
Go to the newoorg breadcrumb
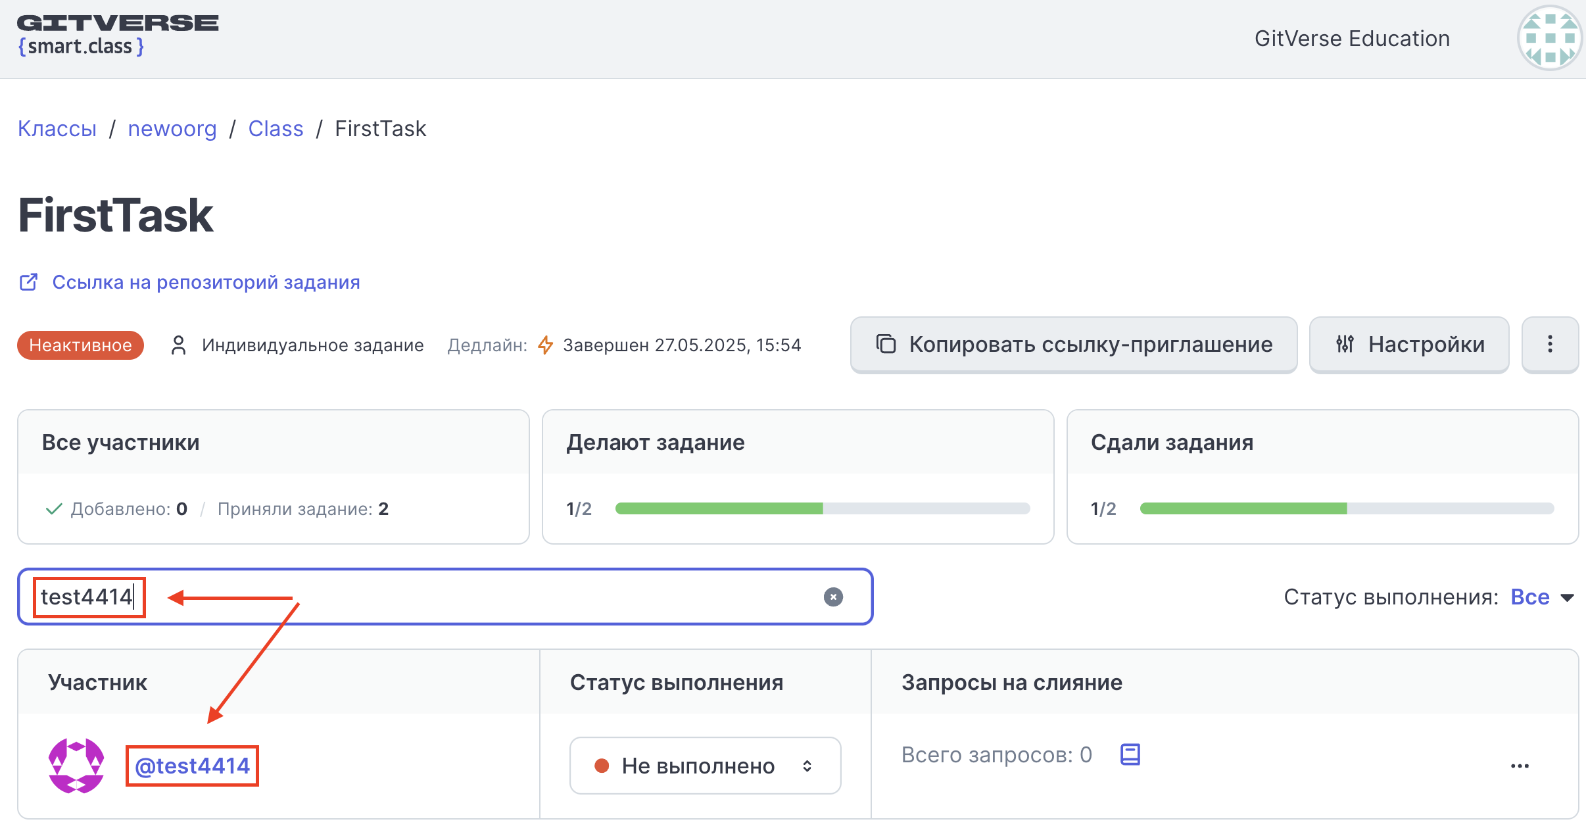(172, 128)
